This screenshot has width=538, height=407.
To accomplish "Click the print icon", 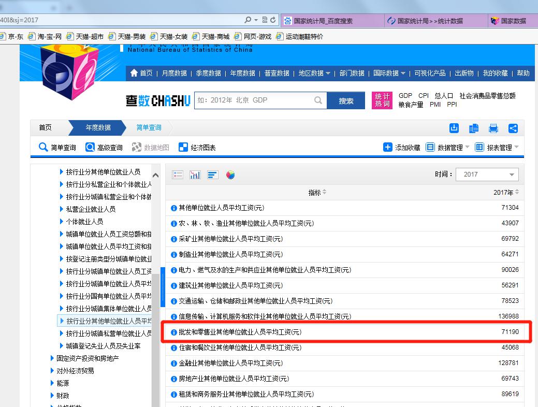I will (493, 128).
